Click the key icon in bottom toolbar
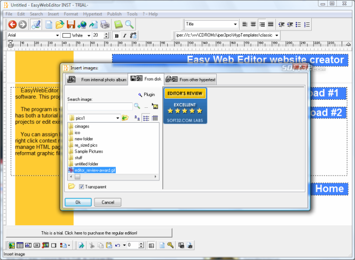Image resolution: width=355 pixels, height=260 pixels. (171, 245)
